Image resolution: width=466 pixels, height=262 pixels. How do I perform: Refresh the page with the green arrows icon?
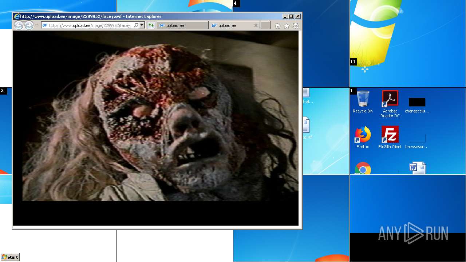click(151, 25)
